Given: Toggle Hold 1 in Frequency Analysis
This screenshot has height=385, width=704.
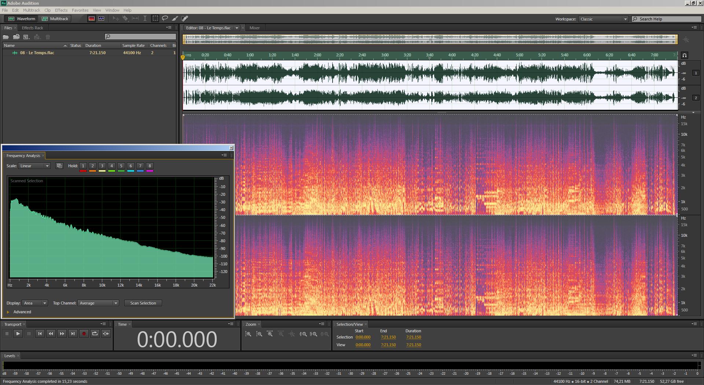Looking at the screenshot, I should coord(83,166).
